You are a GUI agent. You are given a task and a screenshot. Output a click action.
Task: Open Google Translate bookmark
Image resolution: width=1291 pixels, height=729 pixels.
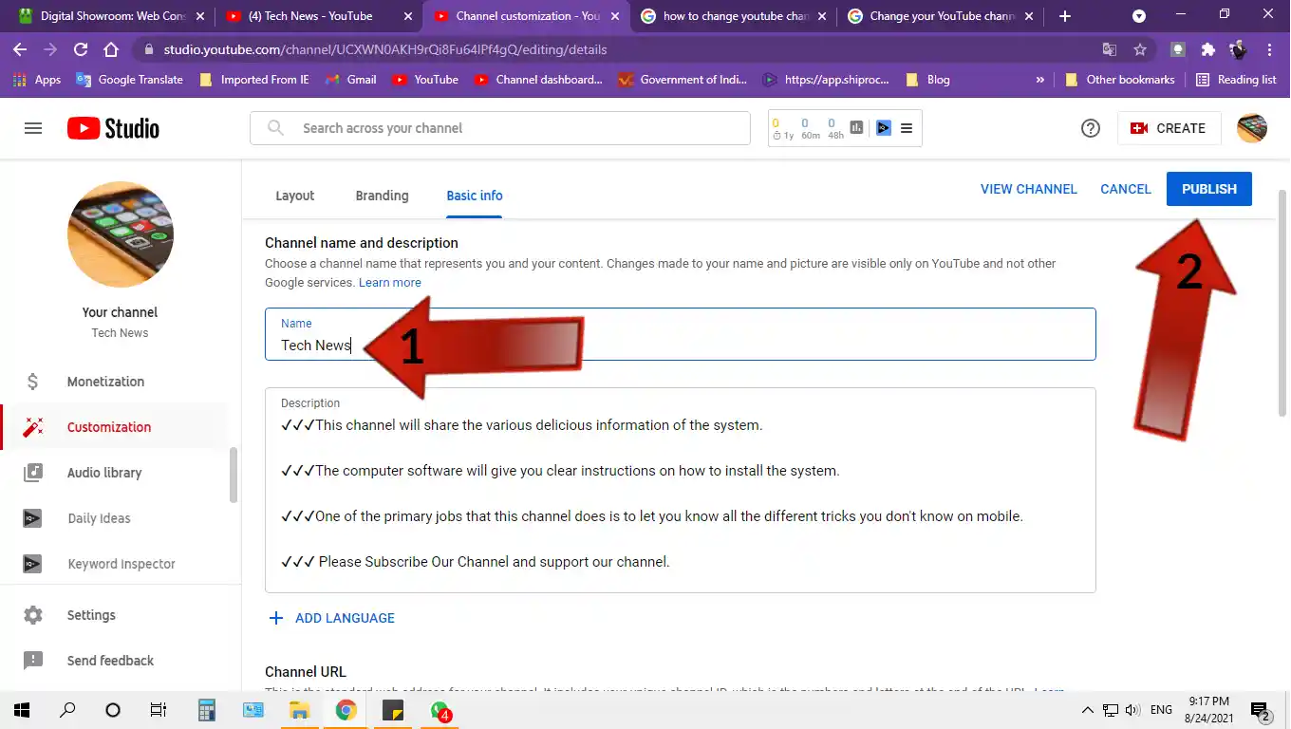tap(130, 80)
